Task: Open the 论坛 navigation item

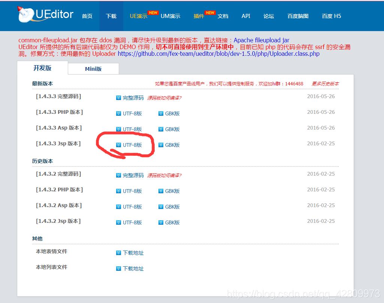Action: (x=269, y=16)
